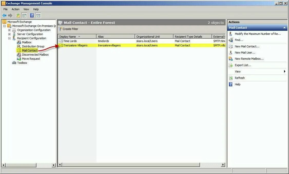Click Modify the Maximum Number of Recipients action

258,34
